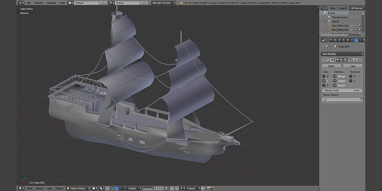This screenshot has height=191, width=382.
Task: Remove the Mirror modifier
Action: click(361, 60)
